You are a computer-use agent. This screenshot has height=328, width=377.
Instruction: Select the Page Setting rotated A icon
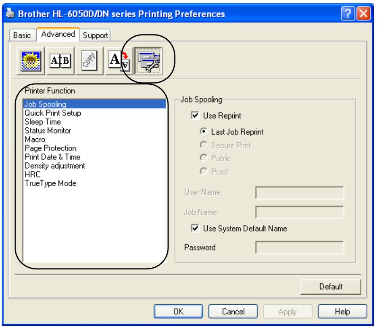point(119,61)
